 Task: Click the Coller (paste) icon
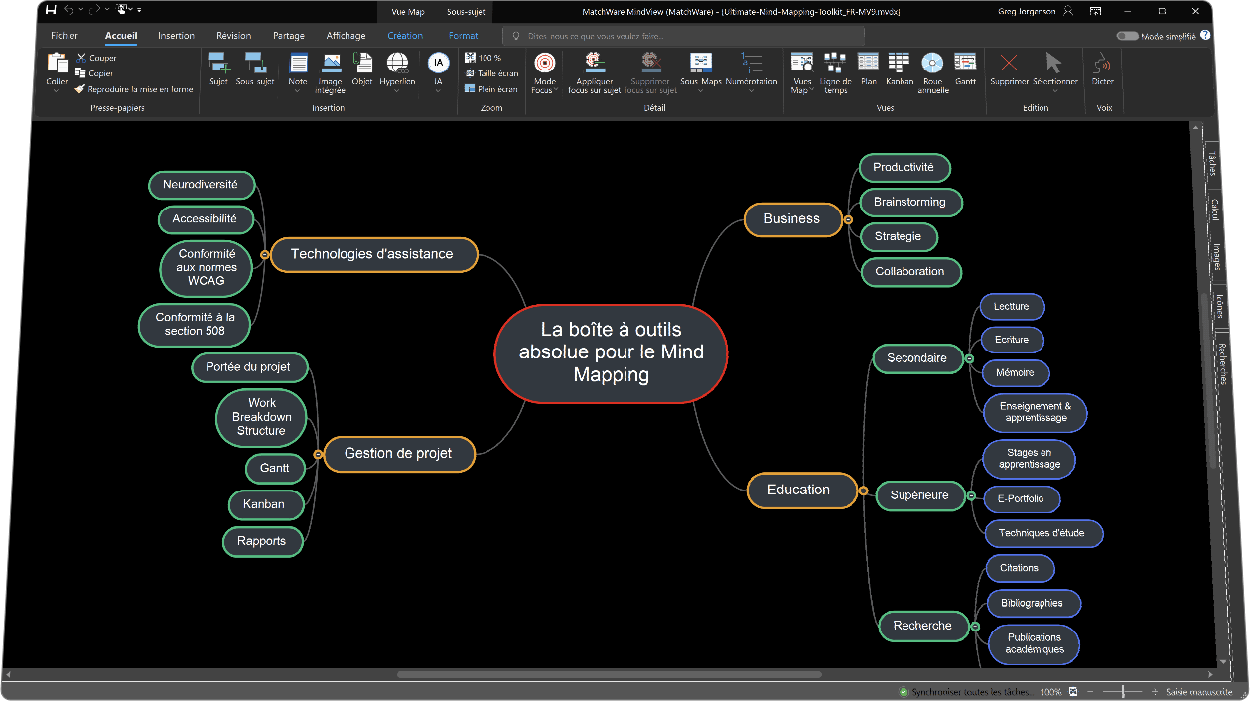click(57, 63)
